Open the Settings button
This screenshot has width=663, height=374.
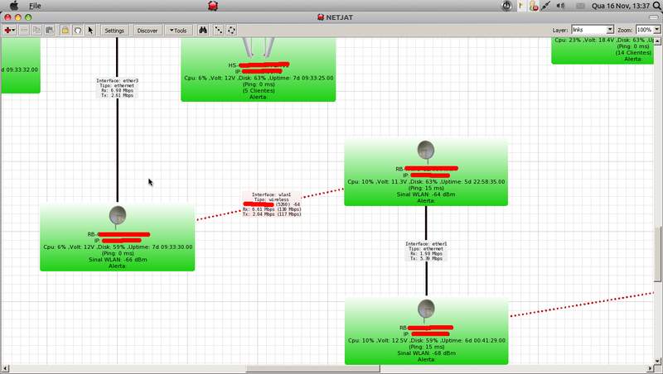(x=114, y=31)
